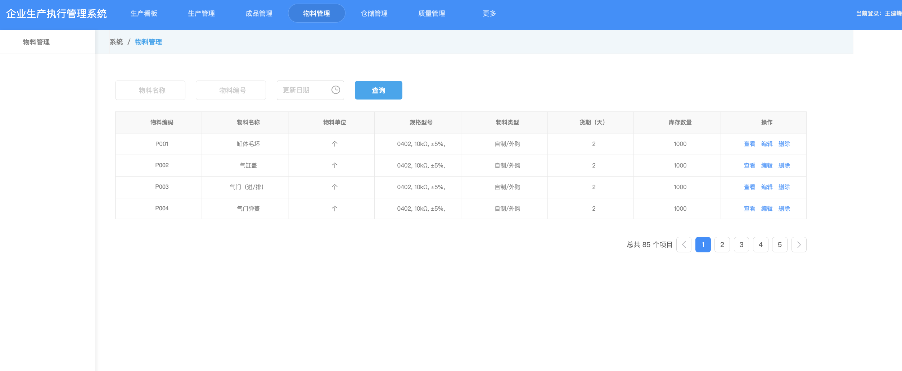Go to page 5 in pagination
Viewport: 902px width, 371px height.
[x=780, y=245]
